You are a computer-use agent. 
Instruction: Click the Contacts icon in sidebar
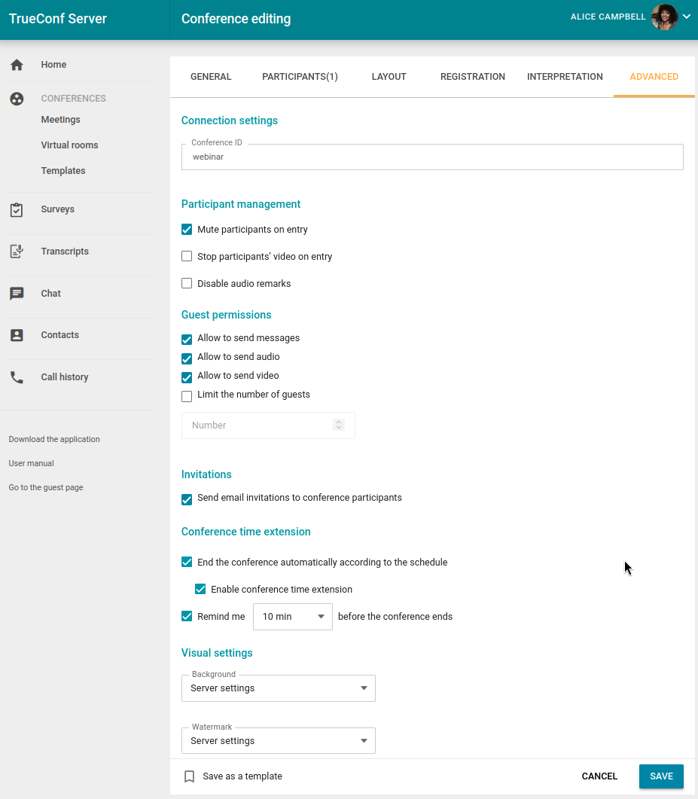17,335
